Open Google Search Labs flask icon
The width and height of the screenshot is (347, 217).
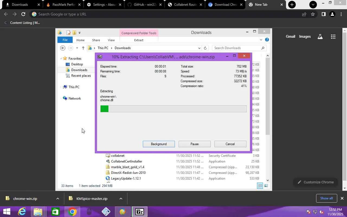click(320, 37)
